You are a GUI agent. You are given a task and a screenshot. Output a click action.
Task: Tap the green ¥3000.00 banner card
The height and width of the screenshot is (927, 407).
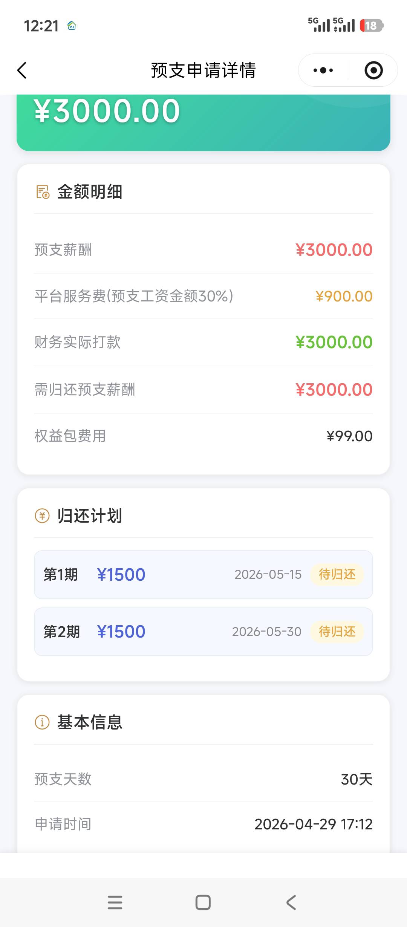click(x=203, y=121)
